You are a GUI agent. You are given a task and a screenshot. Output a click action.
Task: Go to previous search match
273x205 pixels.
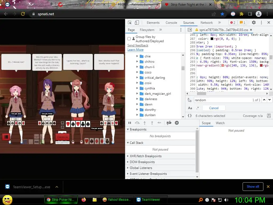[264, 100]
